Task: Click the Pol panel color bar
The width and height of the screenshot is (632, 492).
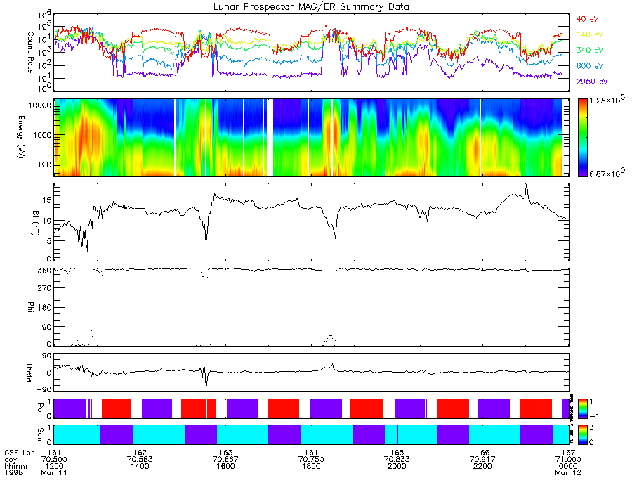Action: coord(582,408)
